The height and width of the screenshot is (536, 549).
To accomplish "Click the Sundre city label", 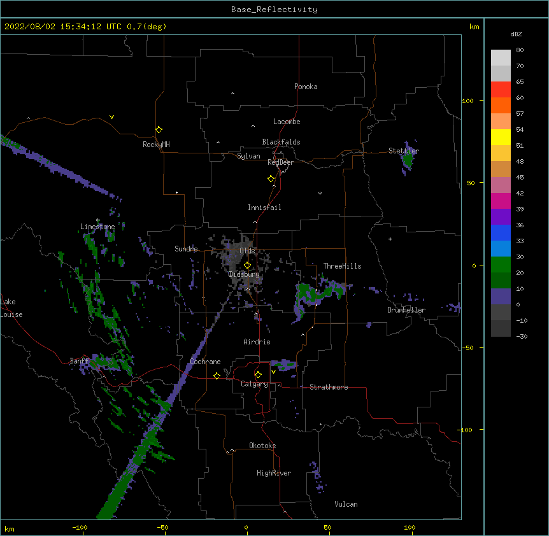I will pyautogui.click(x=186, y=249).
